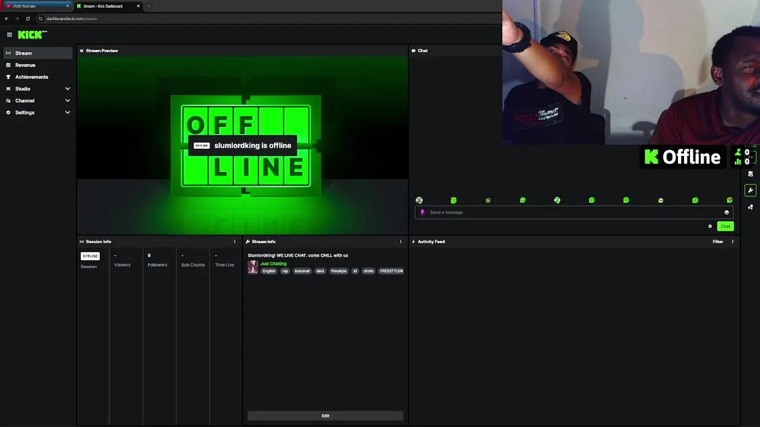760x427 pixels.
Task: Open the Revenue page in sidebar
Action: [x=38, y=65]
